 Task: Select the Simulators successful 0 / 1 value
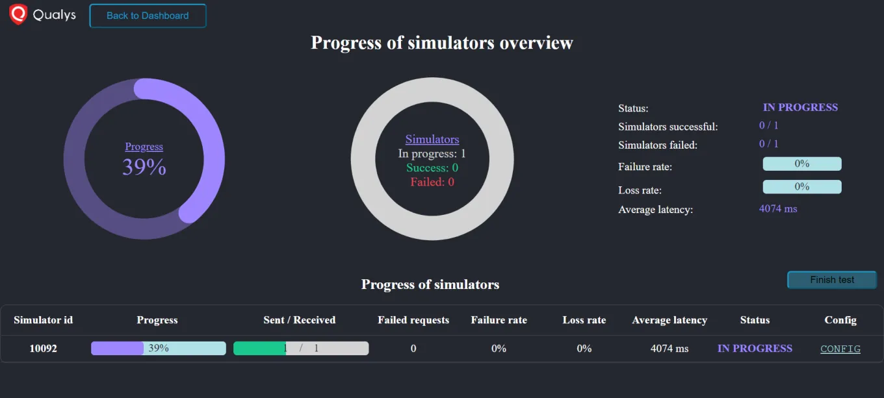768,125
